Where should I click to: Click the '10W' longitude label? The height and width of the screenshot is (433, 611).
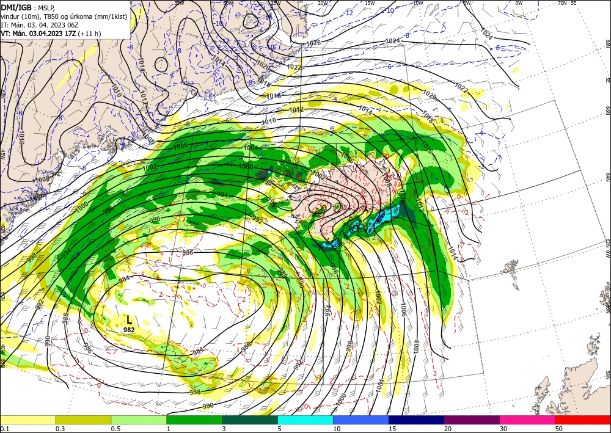coord(418,3)
